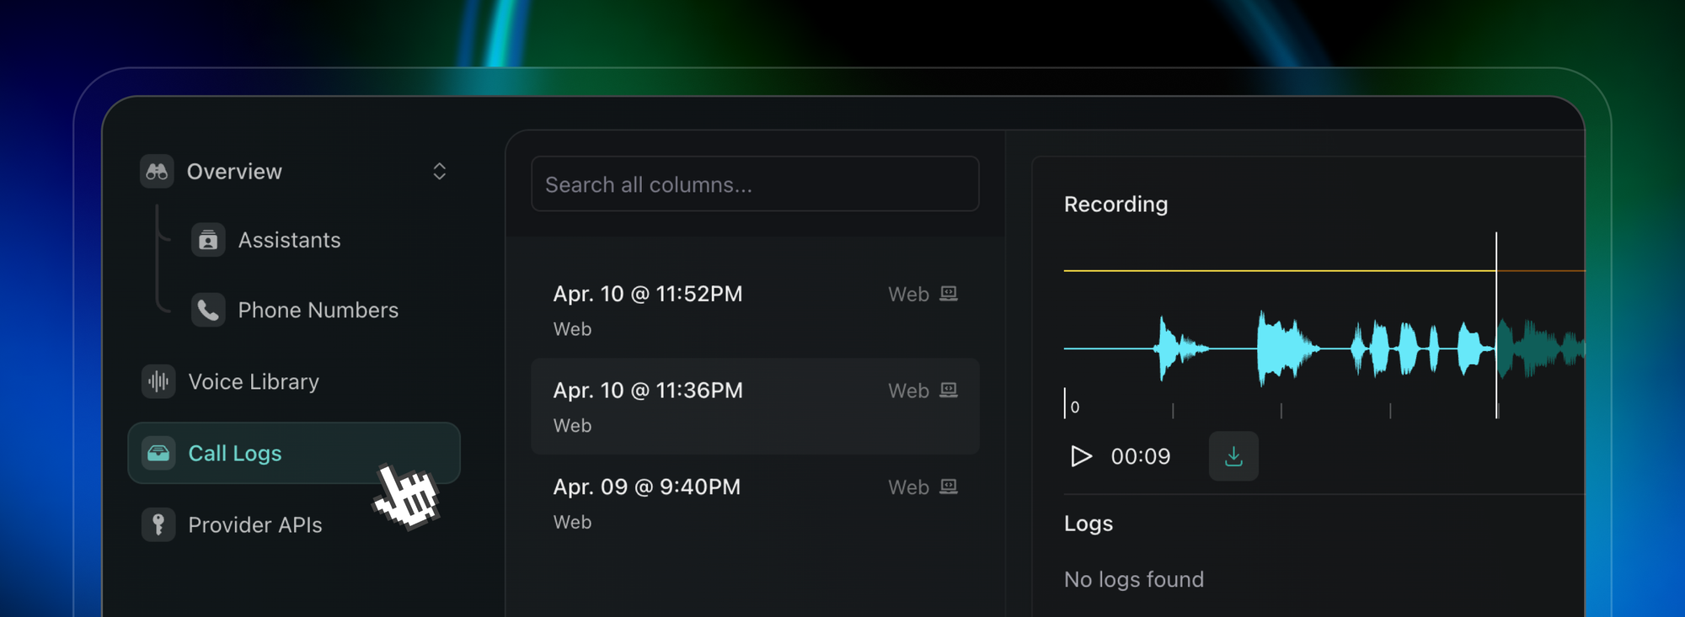The width and height of the screenshot is (1685, 617).
Task: Open call log Apr. 09 @ 9:40PM
Action: [x=646, y=488]
